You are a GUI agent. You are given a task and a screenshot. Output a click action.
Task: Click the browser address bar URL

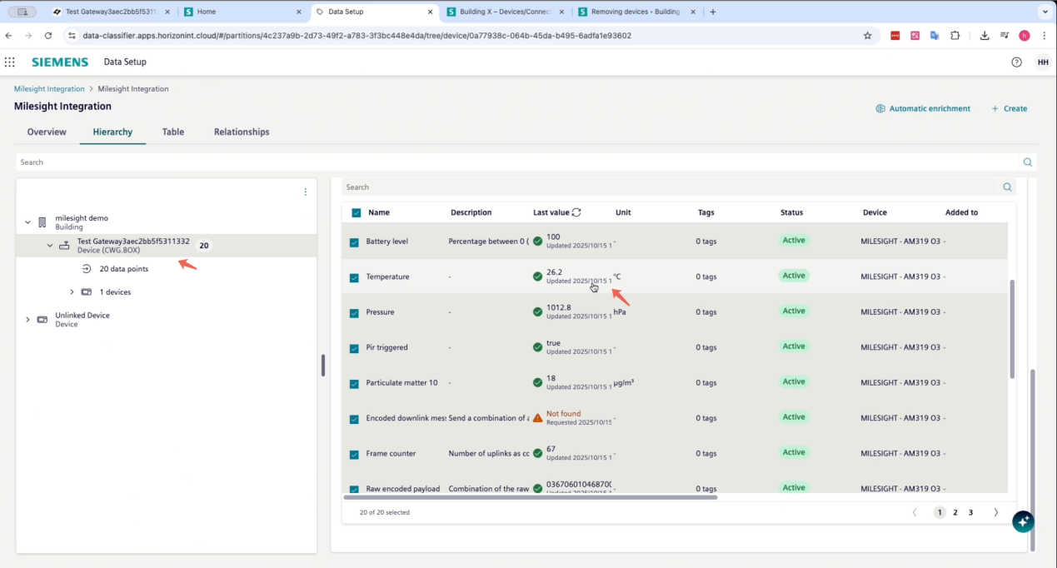click(x=356, y=36)
